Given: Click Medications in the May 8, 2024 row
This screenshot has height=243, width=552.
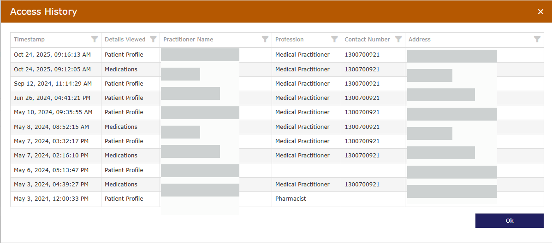Looking at the screenshot, I should point(121,127).
